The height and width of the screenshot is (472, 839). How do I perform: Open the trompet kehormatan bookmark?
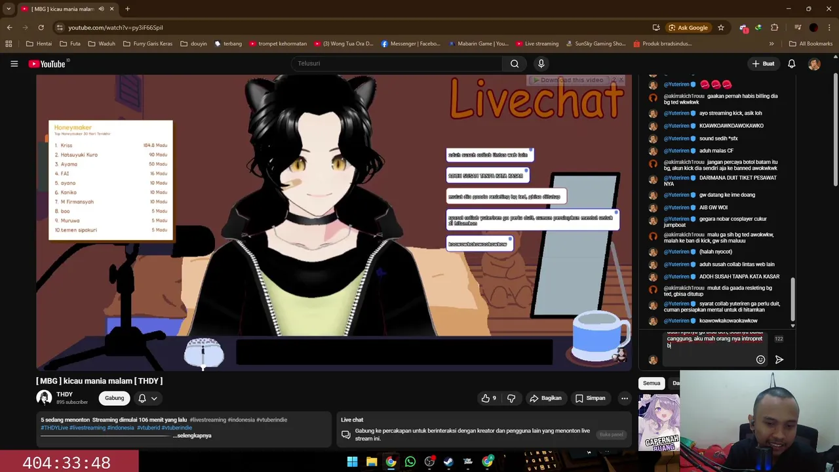point(277,44)
